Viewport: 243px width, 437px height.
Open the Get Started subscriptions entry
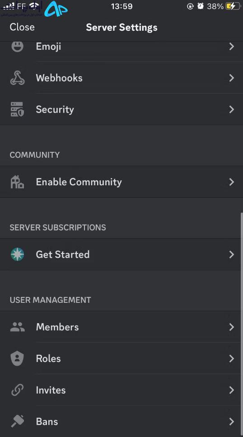point(121,254)
